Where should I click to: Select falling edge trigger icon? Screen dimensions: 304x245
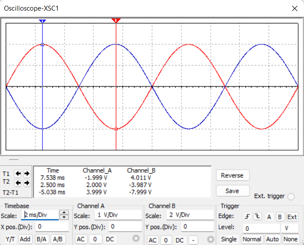(258, 216)
